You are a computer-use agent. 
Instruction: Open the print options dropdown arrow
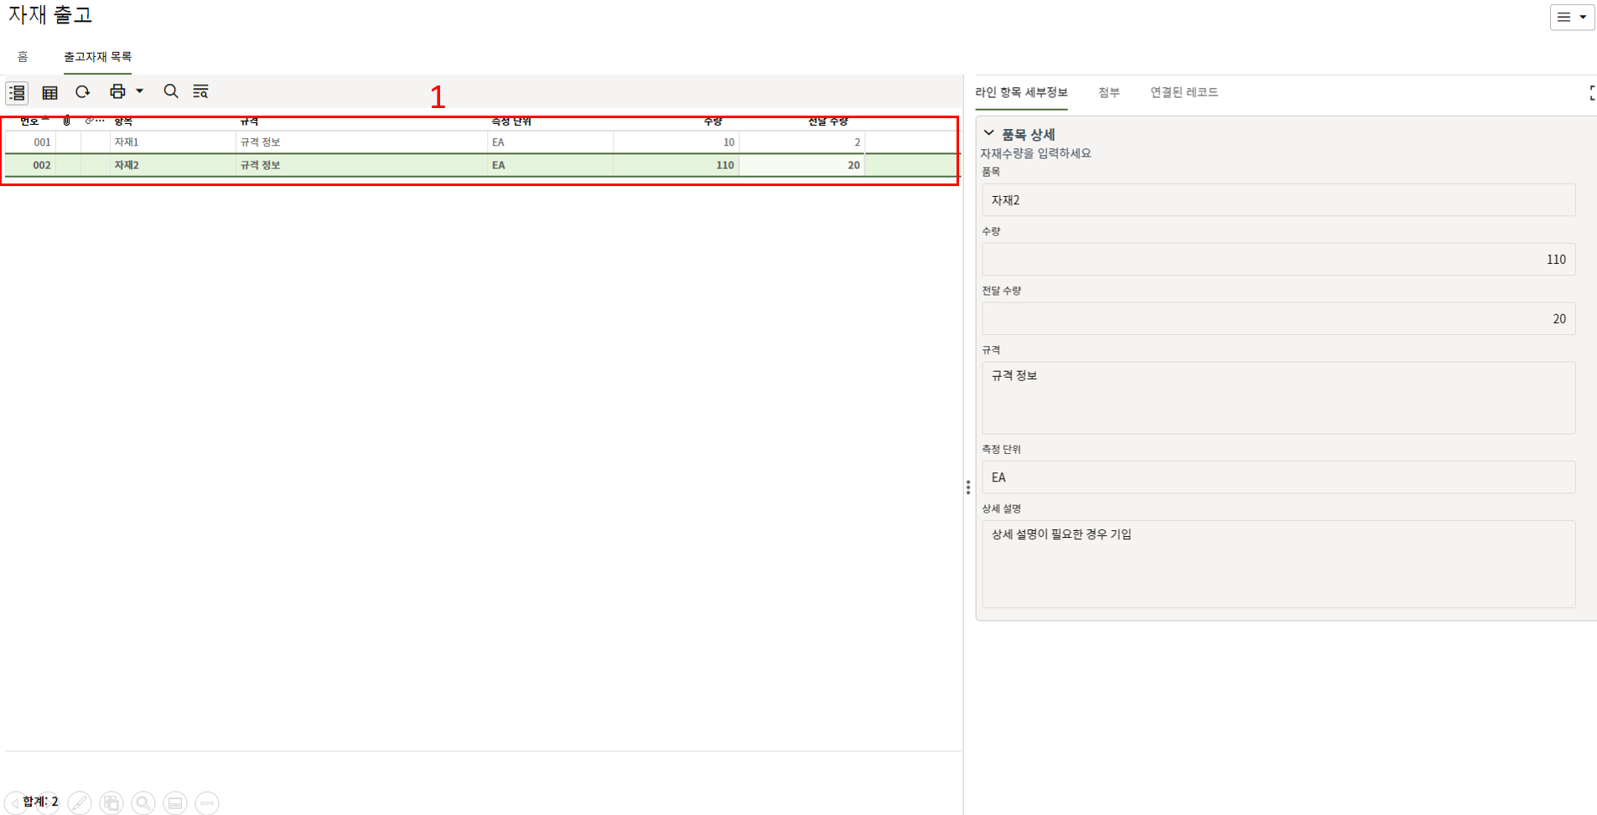tap(140, 91)
